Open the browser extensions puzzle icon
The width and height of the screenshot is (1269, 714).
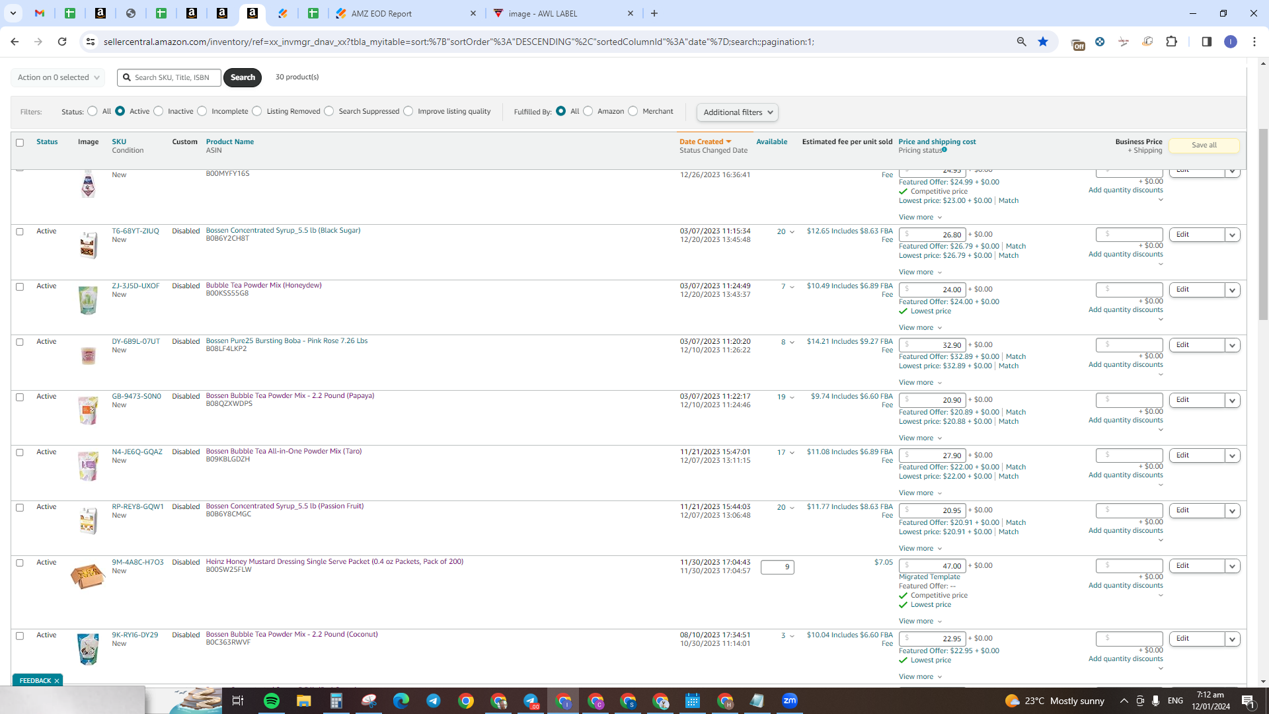1171,42
